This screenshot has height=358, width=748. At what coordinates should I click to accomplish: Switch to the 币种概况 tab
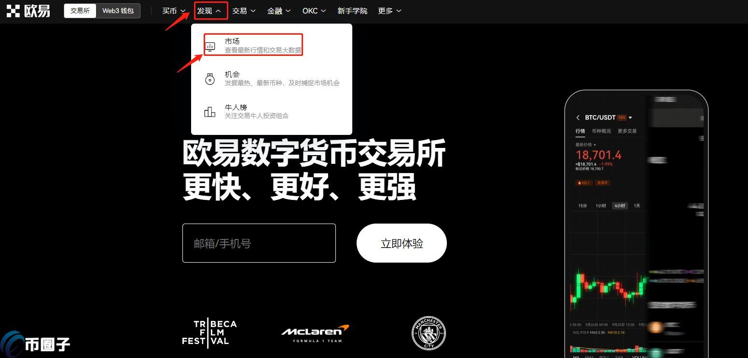(602, 131)
